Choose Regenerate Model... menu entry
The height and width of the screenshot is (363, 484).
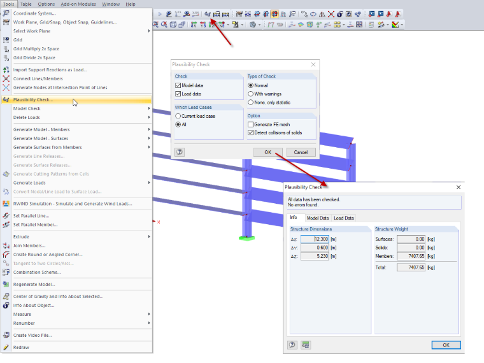(x=76, y=284)
